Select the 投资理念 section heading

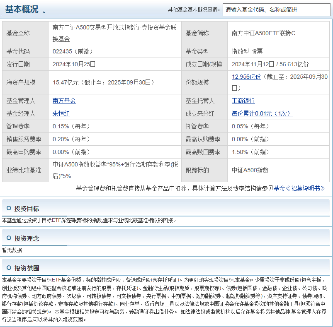click(27, 238)
